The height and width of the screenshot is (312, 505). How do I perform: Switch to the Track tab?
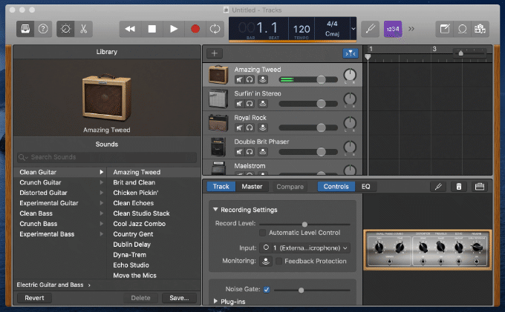[x=221, y=187]
